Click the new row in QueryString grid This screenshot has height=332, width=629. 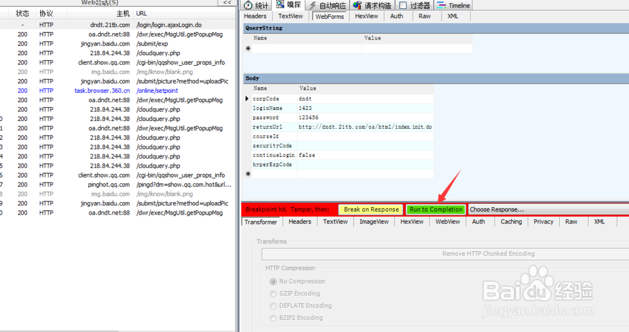(x=361, y=48)
